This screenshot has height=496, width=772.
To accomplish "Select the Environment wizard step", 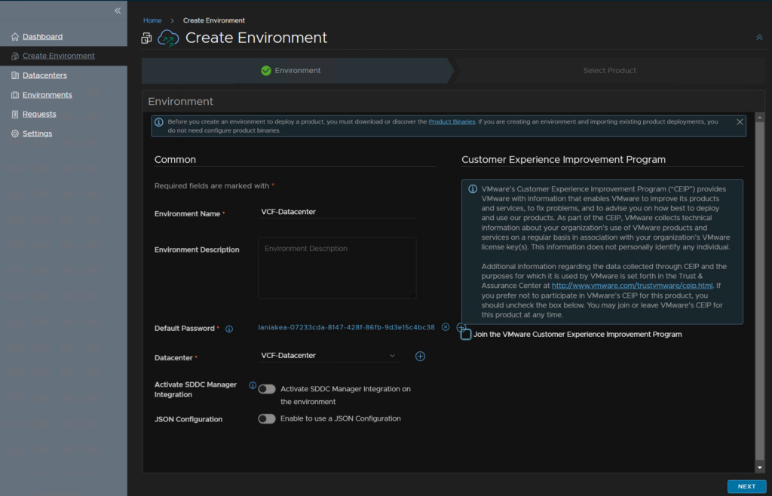I will (297, 71).
